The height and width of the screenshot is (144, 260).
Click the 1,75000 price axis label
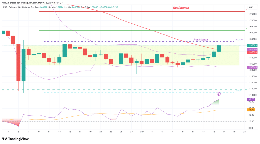click(253, 14)
